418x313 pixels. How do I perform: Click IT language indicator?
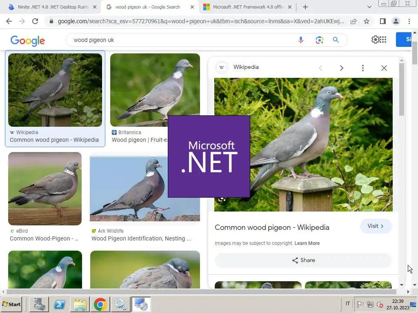point(348,304)
